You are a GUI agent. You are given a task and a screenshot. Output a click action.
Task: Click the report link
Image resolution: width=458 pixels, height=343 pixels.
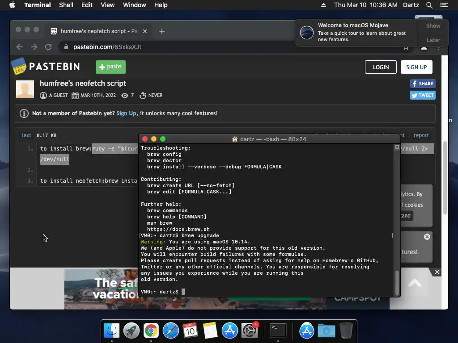[x=421, y=135]
